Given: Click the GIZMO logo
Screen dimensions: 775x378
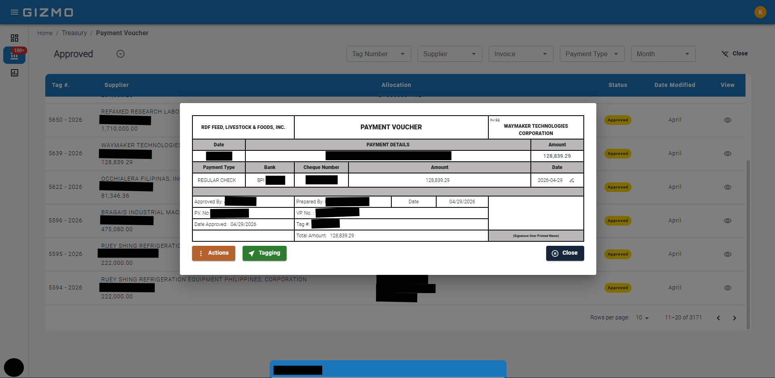Looking at the screenshot, I should (48, 13).
